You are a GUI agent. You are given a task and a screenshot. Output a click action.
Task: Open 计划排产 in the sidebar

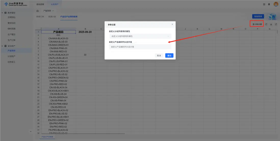coord(11,56)
